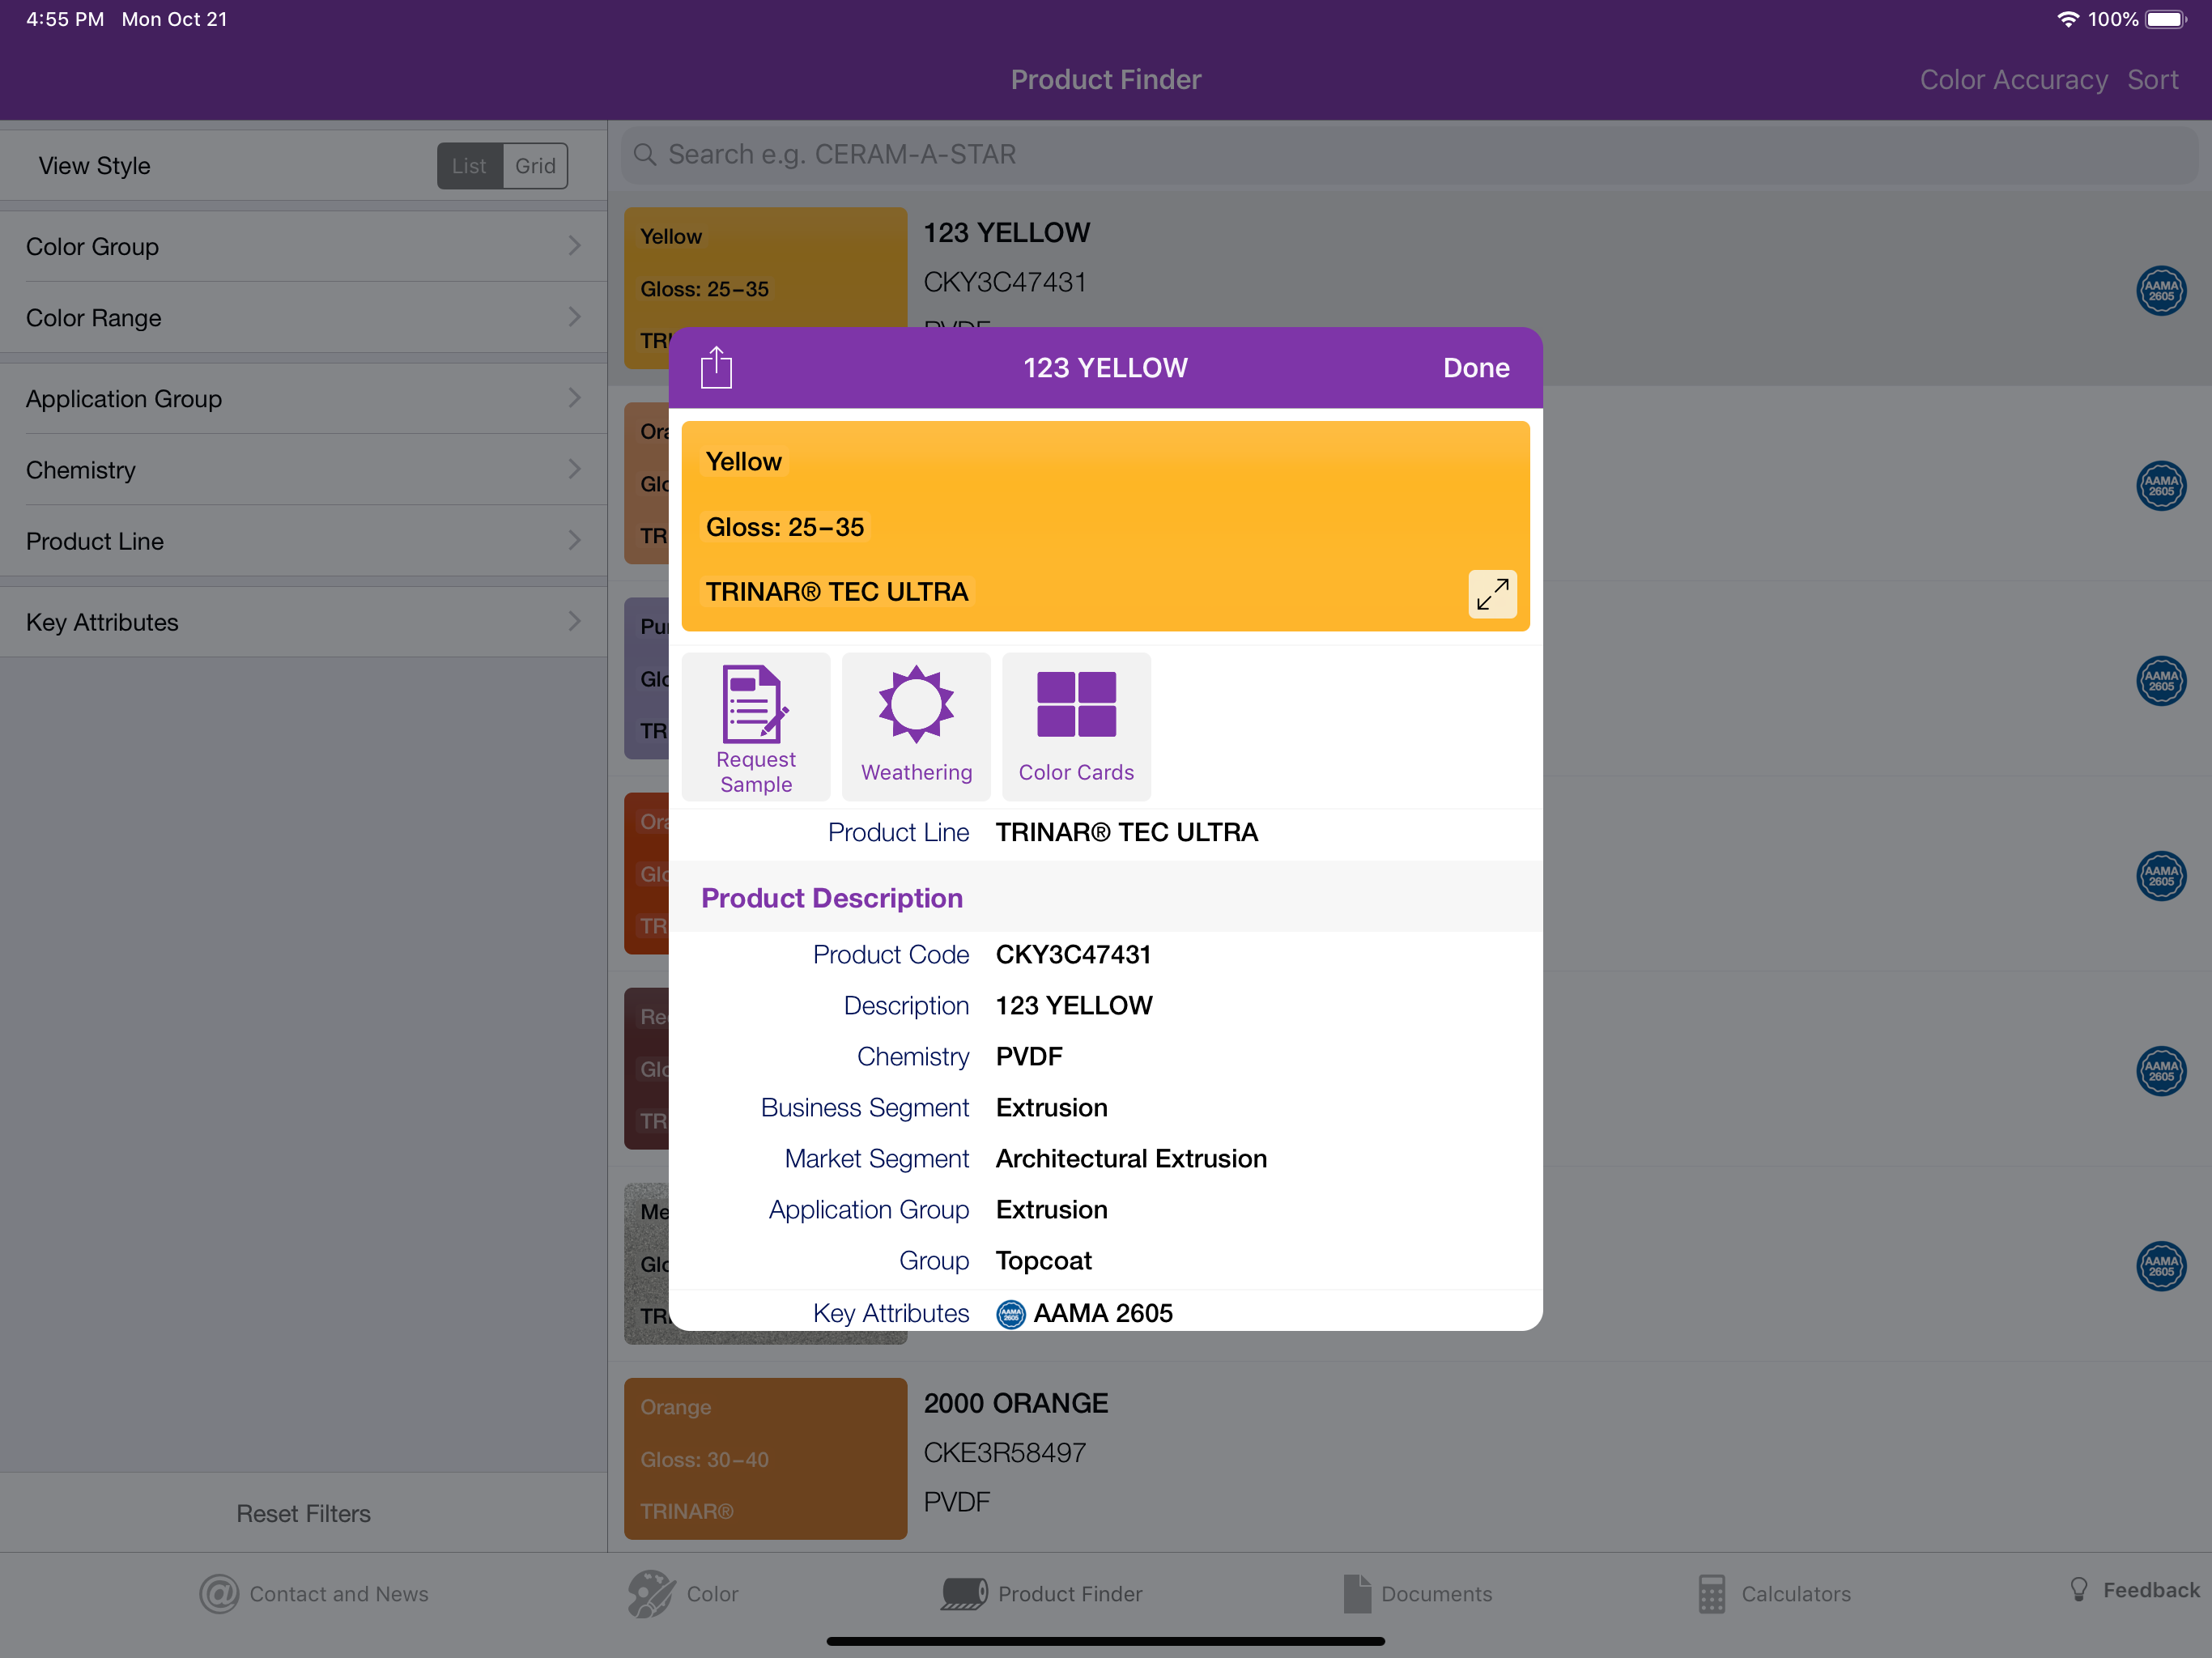Open the Calculators tab
This screenshot has width=2212, height=1658.
[1774, 1594]
